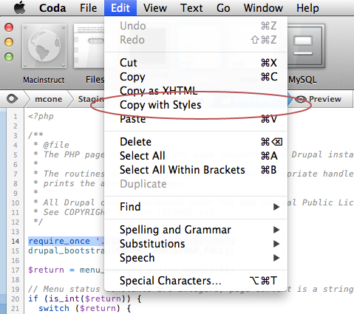Click line number 21 in the gutter
354x314 pixels.
(x=15, y=308)
